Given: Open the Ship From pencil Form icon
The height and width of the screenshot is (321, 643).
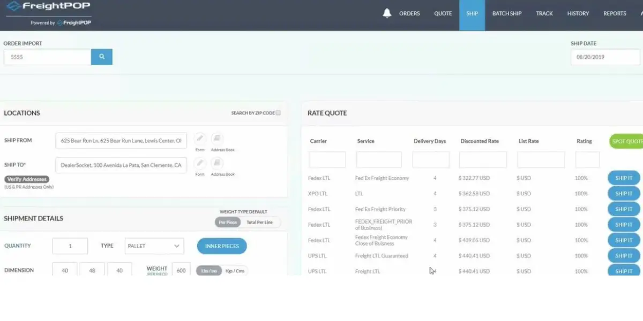Looking at the screenshot, I should [200, 138].
